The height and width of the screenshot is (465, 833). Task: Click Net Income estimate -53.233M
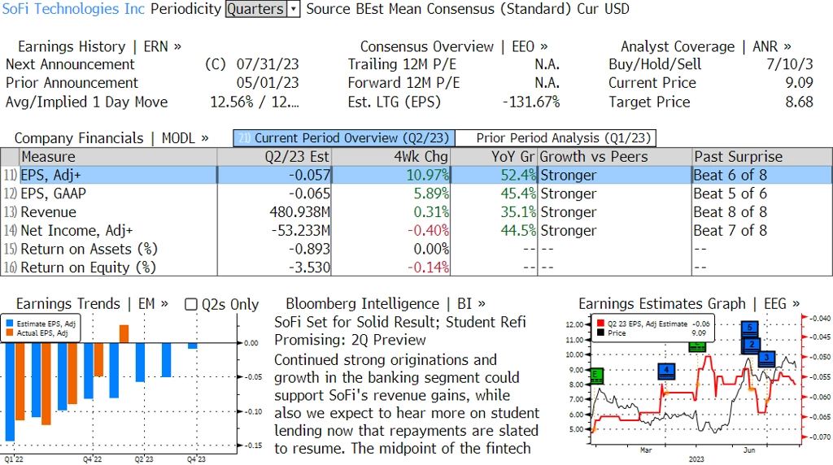301,231
